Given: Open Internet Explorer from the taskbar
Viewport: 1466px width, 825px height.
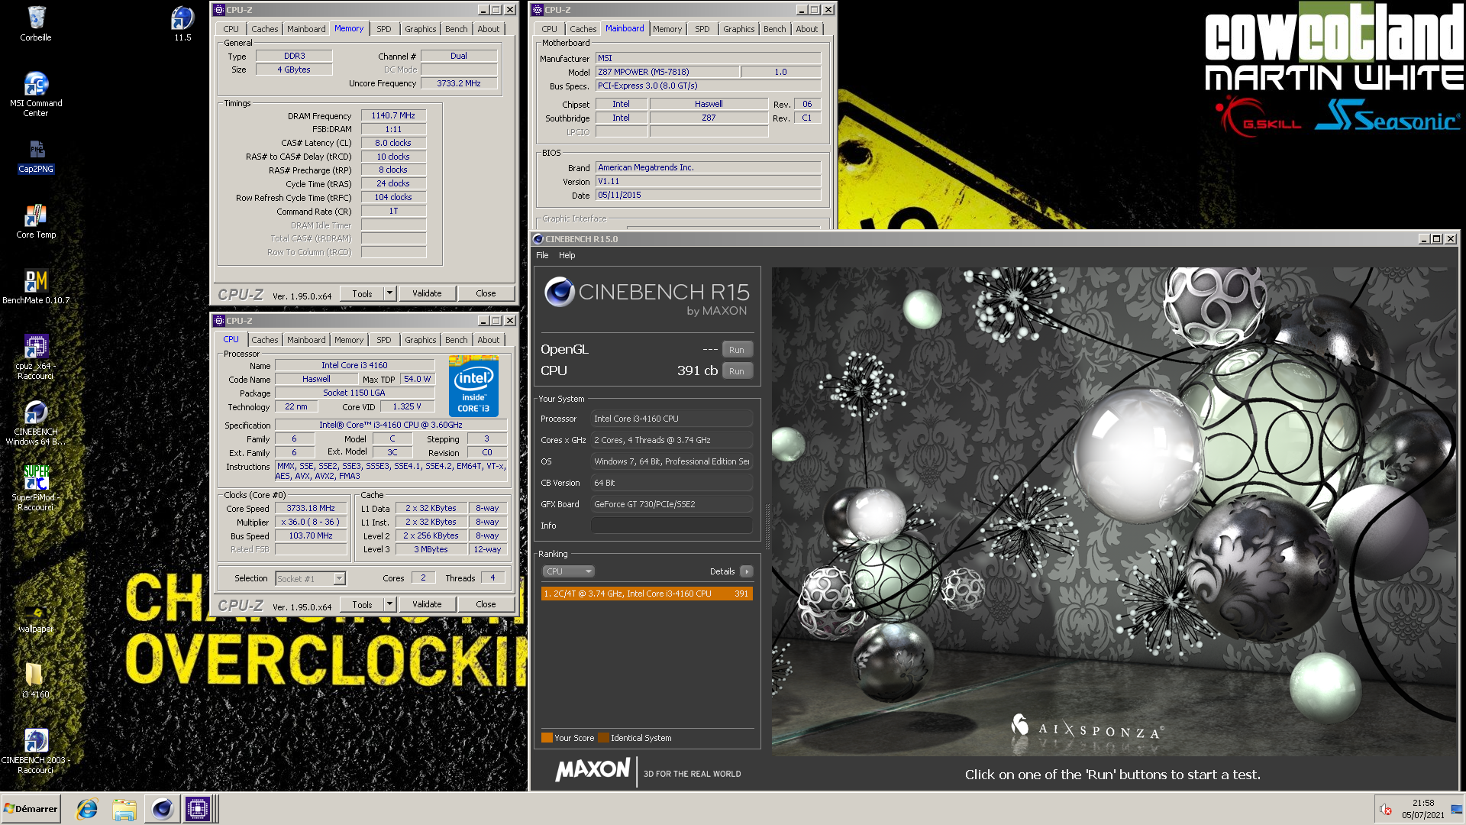Looking at the screenshot, I should [87, 809].
